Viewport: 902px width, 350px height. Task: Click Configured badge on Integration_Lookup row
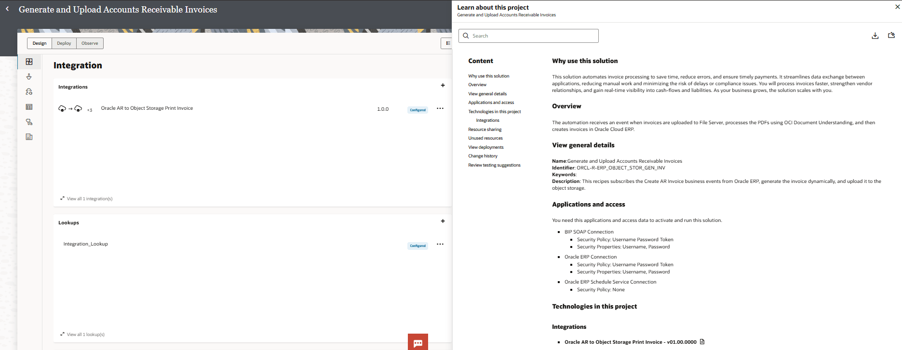pos(417,246)
